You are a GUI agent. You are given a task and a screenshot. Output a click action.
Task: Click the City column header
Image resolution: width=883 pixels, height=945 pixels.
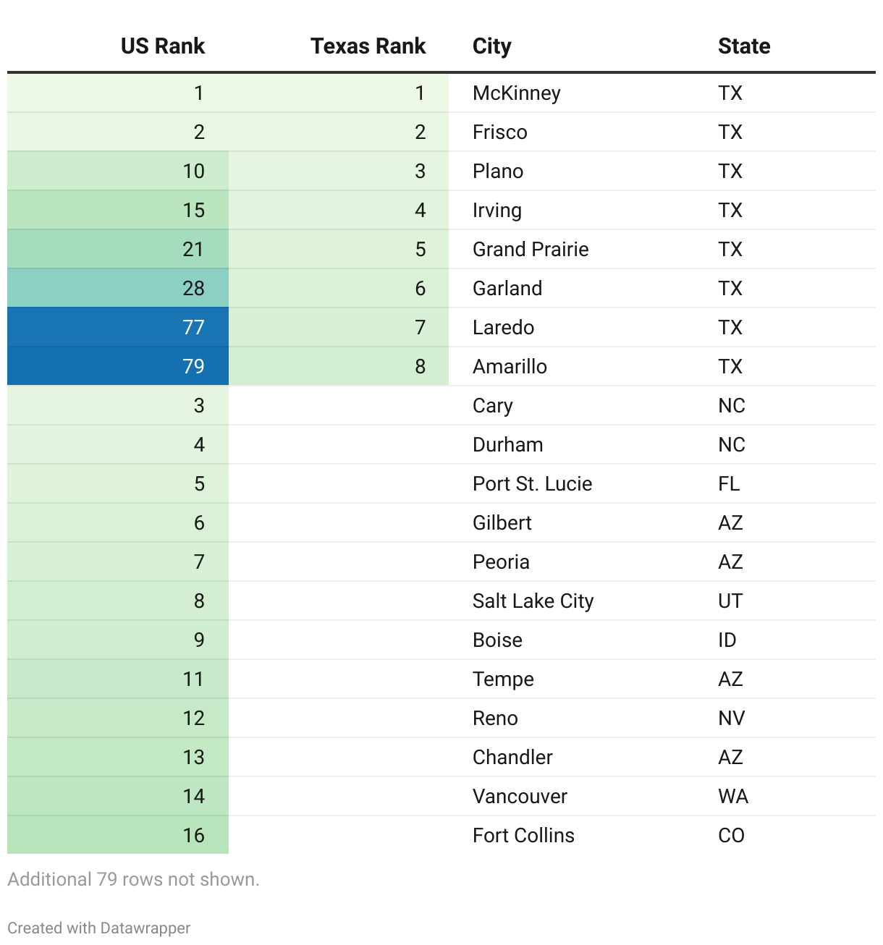click(491, 46)
